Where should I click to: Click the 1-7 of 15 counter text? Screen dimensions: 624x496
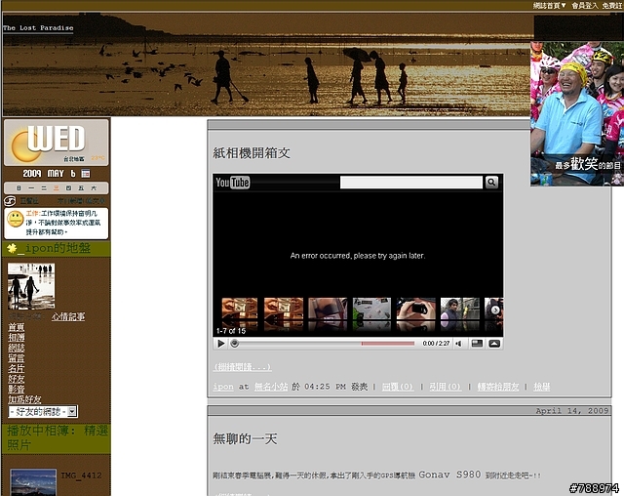coord(231,331)
